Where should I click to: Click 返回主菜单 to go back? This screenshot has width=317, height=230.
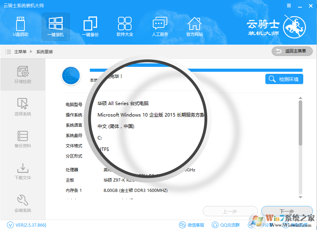[292, 51]
